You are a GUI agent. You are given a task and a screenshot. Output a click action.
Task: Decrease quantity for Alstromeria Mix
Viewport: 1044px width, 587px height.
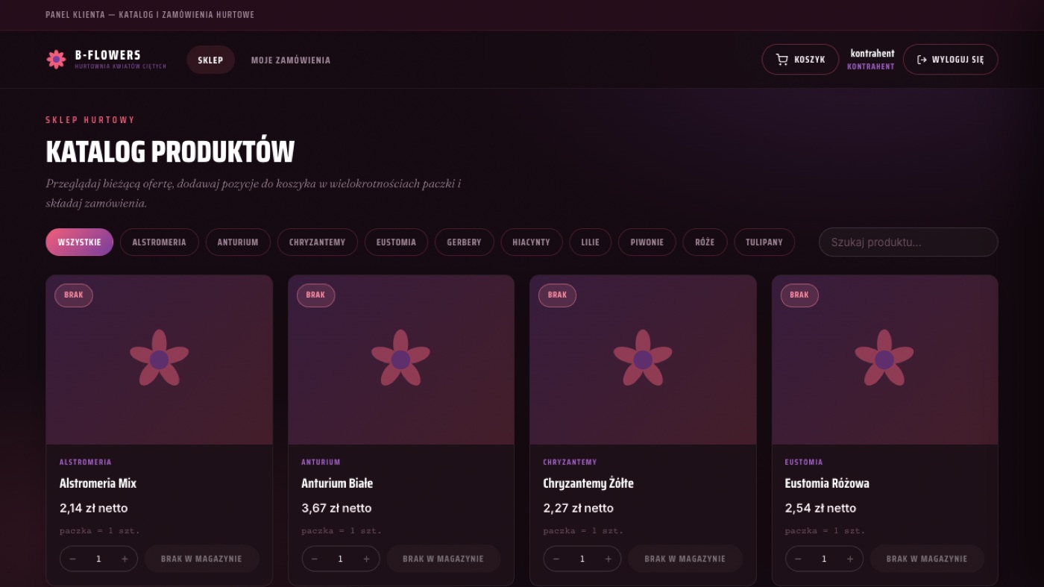click(x=72, y=559)
